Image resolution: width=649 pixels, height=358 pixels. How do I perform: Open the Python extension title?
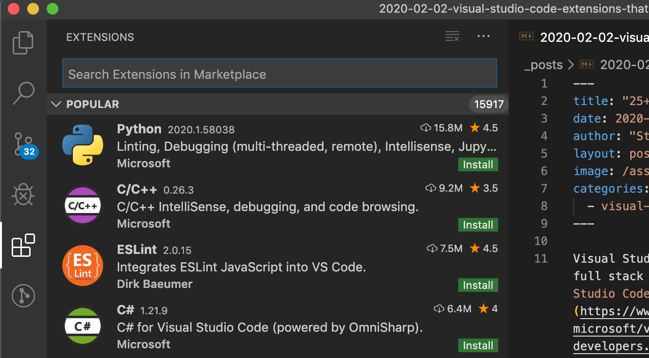coord(139,129)
